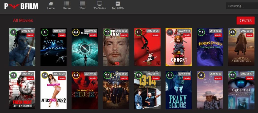
Task: Click the 5.4 rating badge
Action: [45, 75]
